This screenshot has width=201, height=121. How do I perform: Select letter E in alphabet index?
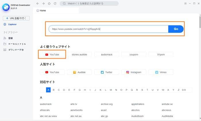click(69, 90)
